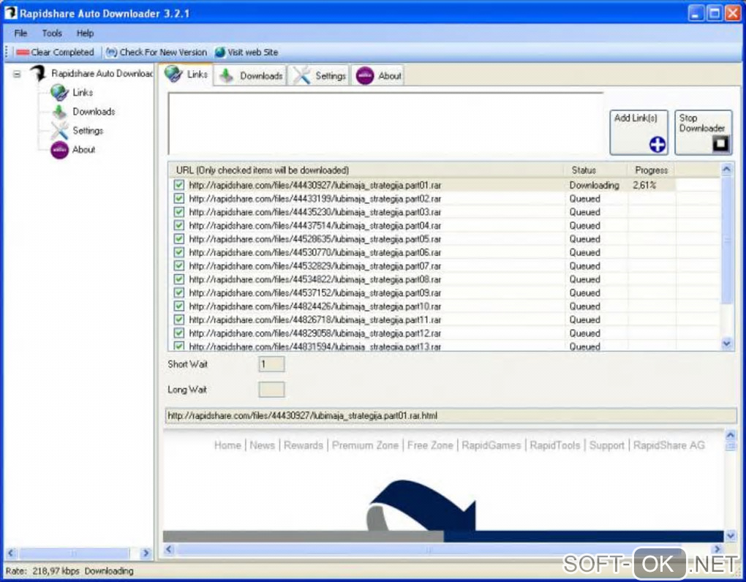Switch to the Links tab
Screen dimensions: 746x582
(186, 74)
